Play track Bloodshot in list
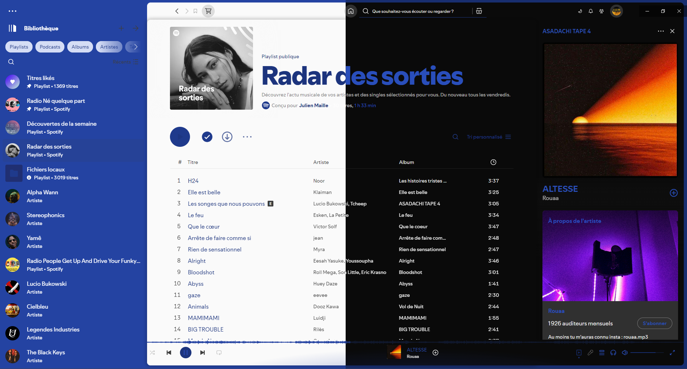 point(201,272)
